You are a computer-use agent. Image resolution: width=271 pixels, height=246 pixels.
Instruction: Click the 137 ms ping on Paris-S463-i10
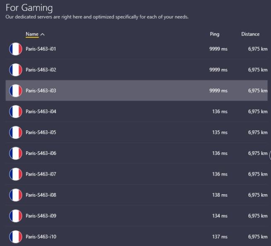[x=219, y=236]
